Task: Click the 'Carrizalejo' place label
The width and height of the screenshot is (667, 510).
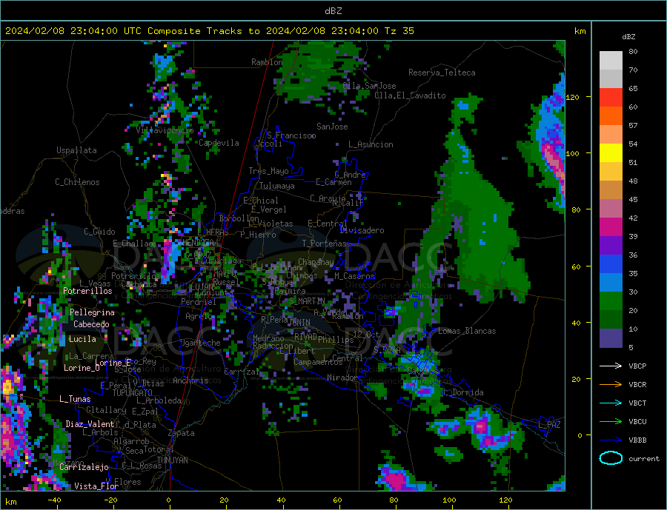Action: point(84,468)
